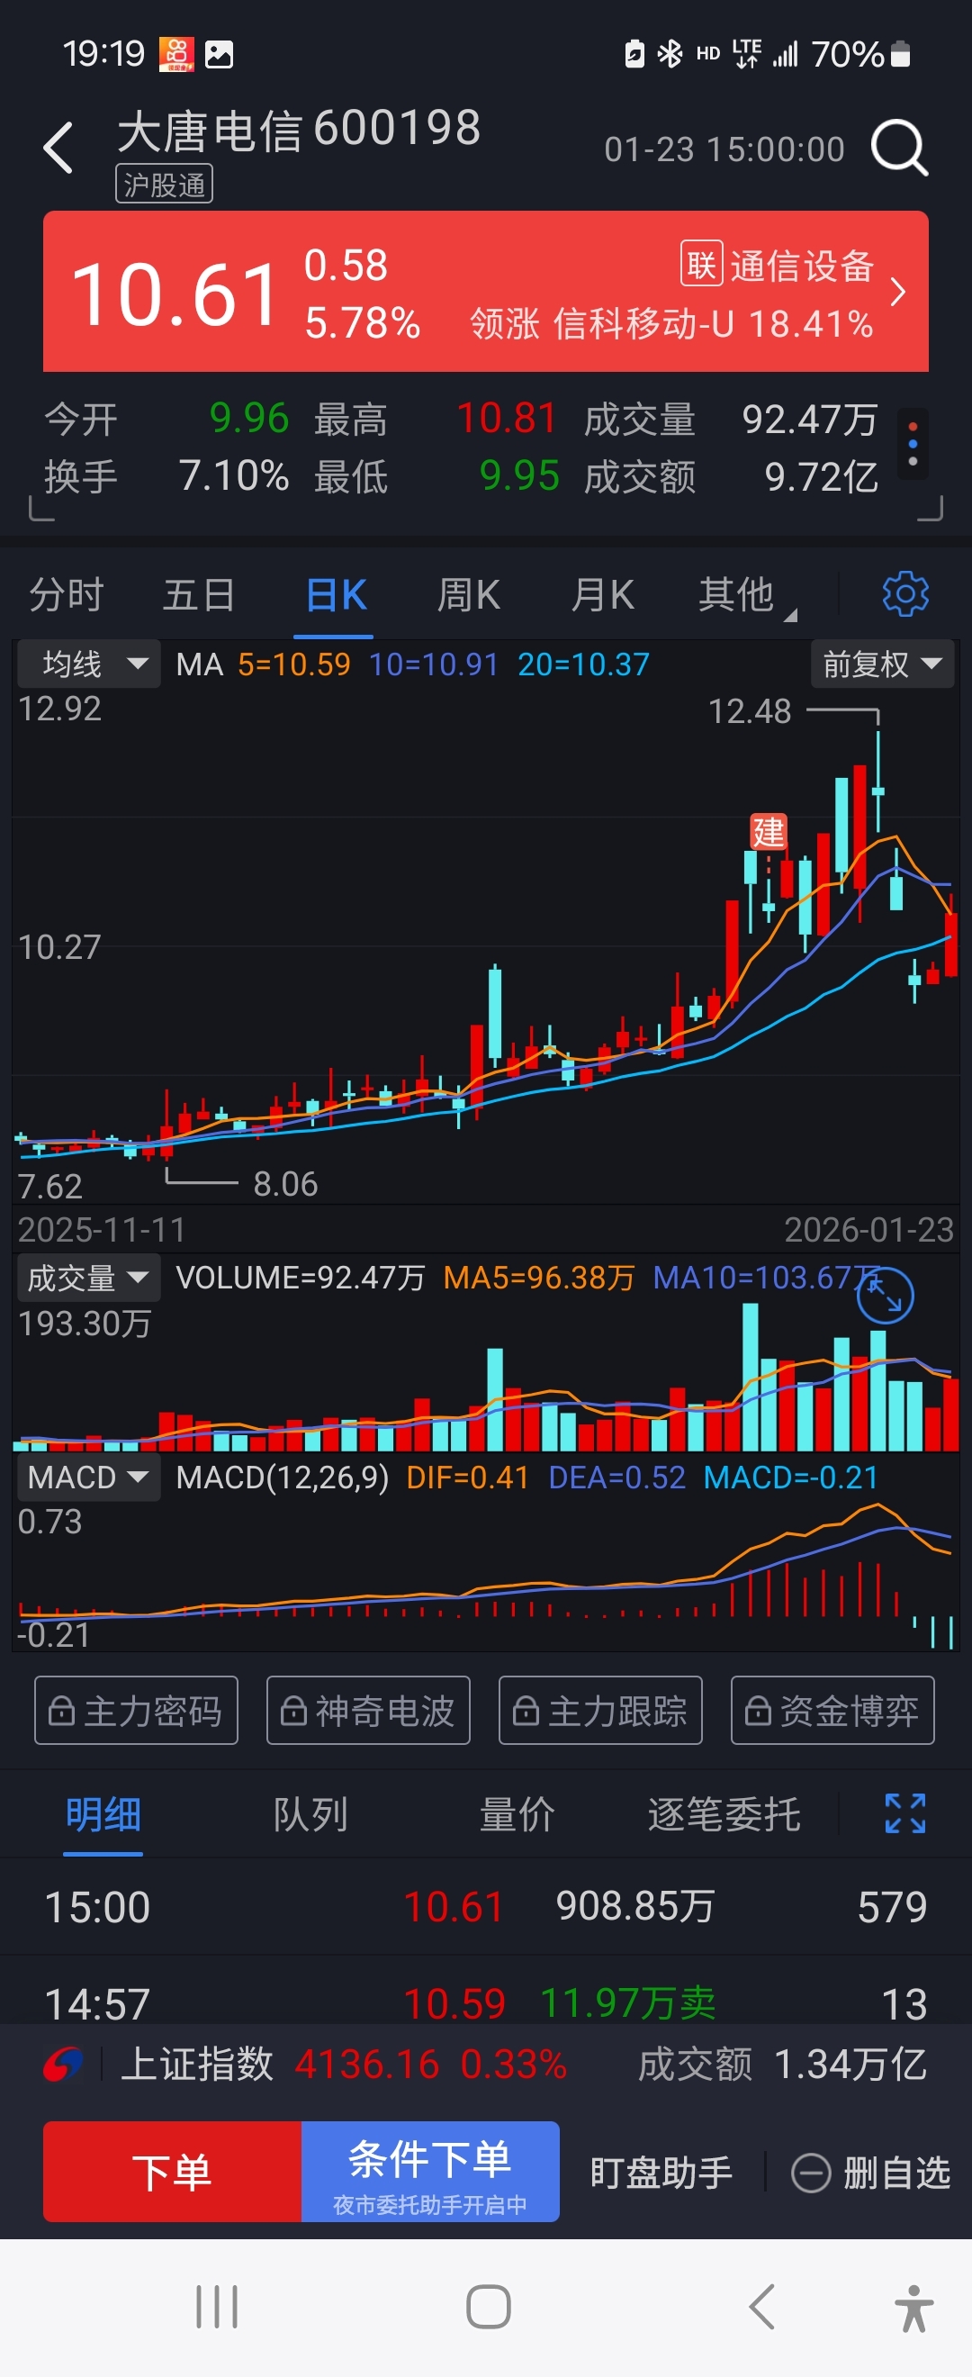Switch to 逐笔委托 tab
The image size is (972, 2377).
click(x=724, y=1815)
